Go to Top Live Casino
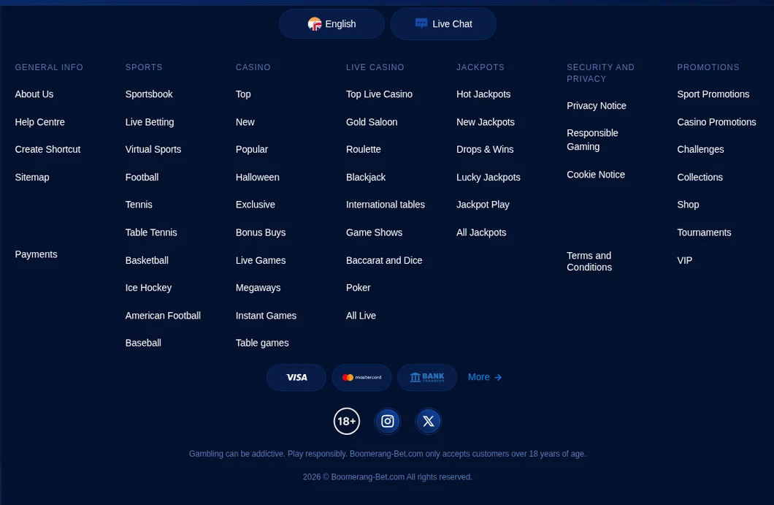The image size is (774, 505). tap(379, 94)
